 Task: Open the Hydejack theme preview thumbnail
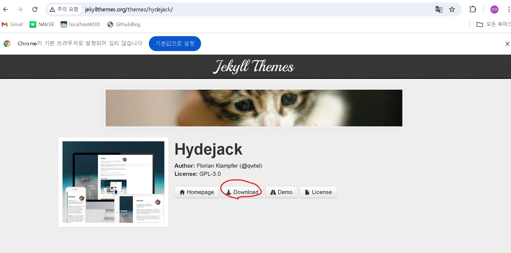tap(113, 182)
